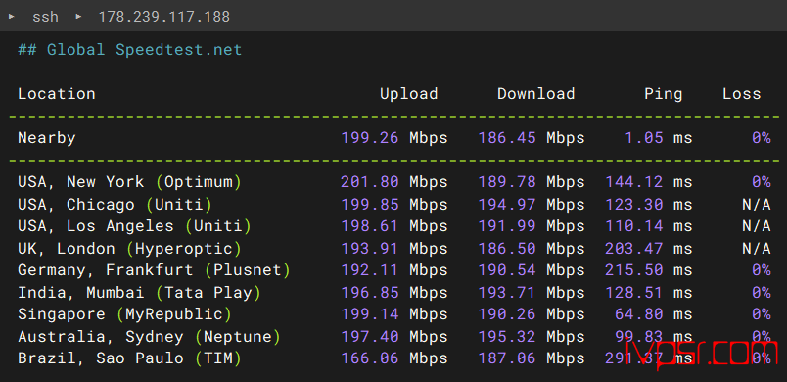787x382 pixels.
Task: Select London upload 193.91
Action: coord(370,249)
